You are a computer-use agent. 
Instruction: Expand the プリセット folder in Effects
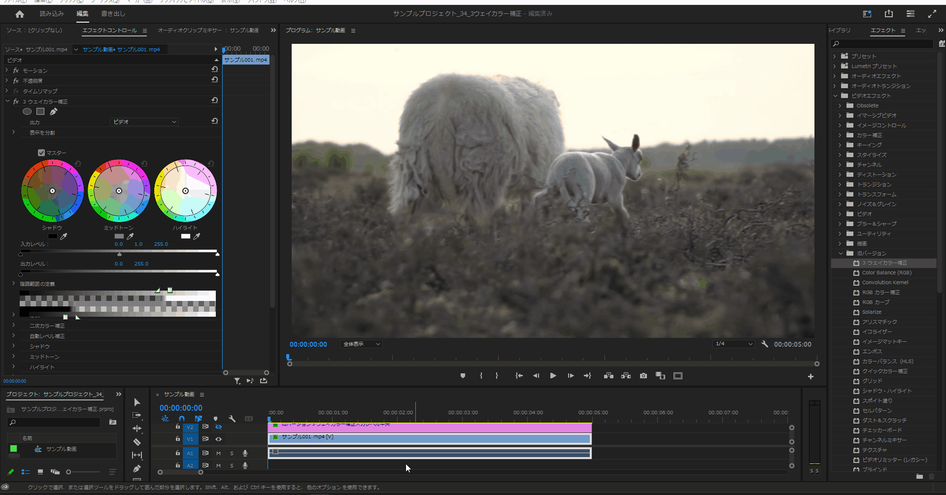pos(835,56)
